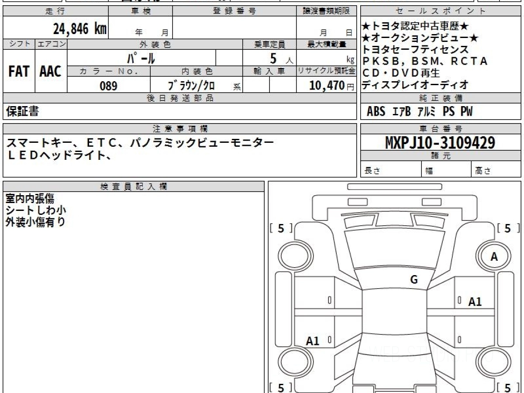Image resolution: width=524 pixels, height=393 pixels.
Task: Select the カラーNo. header
Action: (109, 71)
